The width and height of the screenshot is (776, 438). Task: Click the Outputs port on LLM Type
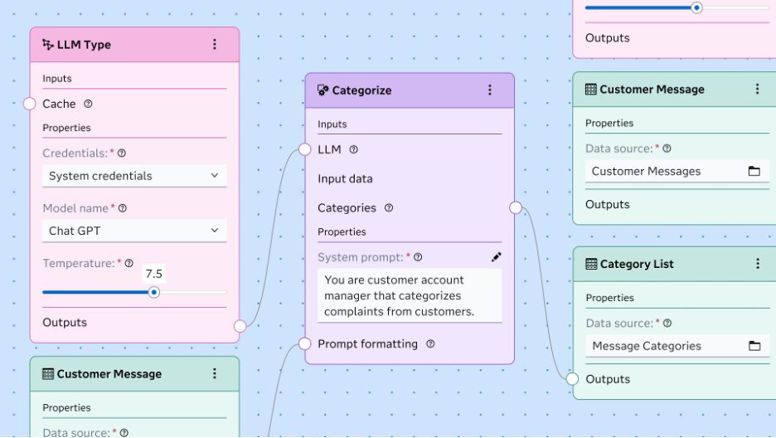coord(240,326)
